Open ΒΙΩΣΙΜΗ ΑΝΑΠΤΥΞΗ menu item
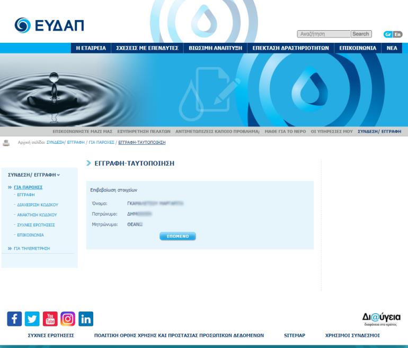This screenshot has height=348, width=408. (x=215, y=48)
